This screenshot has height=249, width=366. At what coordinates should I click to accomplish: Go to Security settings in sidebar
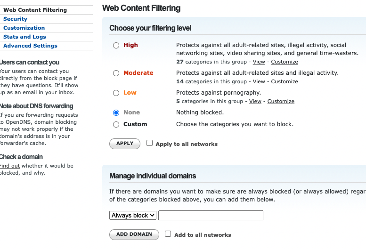pyautogui.click(x=15, y=19)
